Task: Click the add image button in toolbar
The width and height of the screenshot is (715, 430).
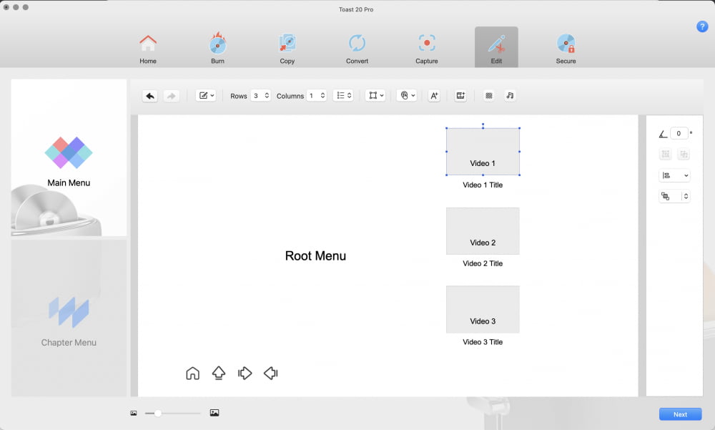Action: tap(460, 96)
